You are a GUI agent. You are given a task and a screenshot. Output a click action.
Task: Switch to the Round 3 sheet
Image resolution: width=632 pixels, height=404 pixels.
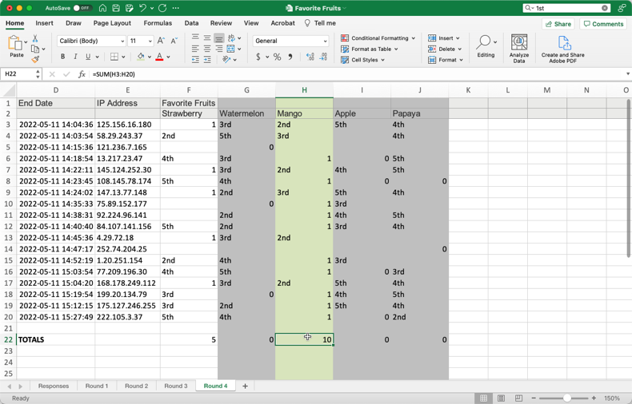tap(176, 386)
